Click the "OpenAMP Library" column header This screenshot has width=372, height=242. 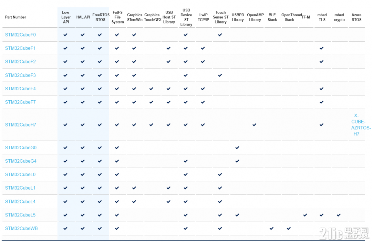(255, 17)
